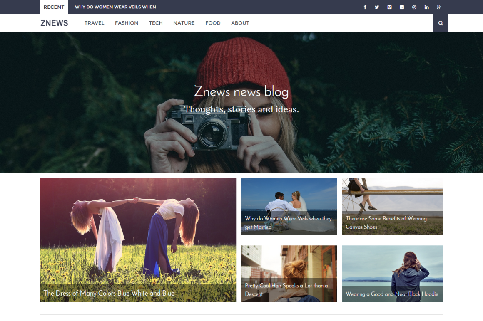The width and height of the screenshot is (483, 321).
Task: Open the Dribbble icon link
Action: (x=414, y=7)
